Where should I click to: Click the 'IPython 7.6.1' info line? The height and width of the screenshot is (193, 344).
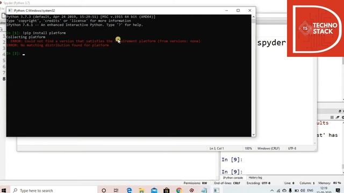click(75, 25)
